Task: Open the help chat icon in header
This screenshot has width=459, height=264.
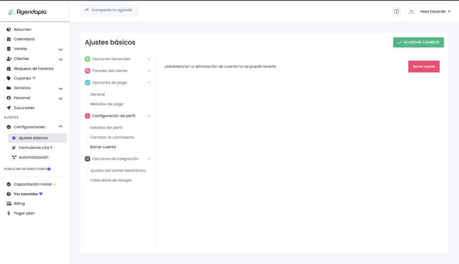Action: 396,12
